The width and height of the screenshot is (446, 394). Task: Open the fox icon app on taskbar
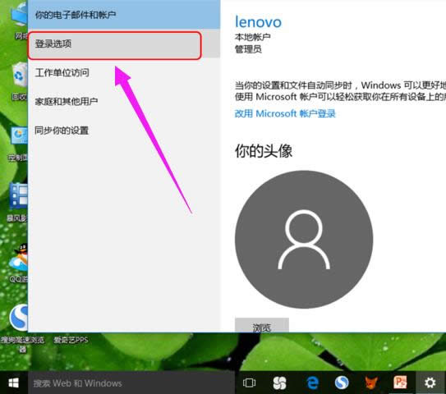coord(371,383)
